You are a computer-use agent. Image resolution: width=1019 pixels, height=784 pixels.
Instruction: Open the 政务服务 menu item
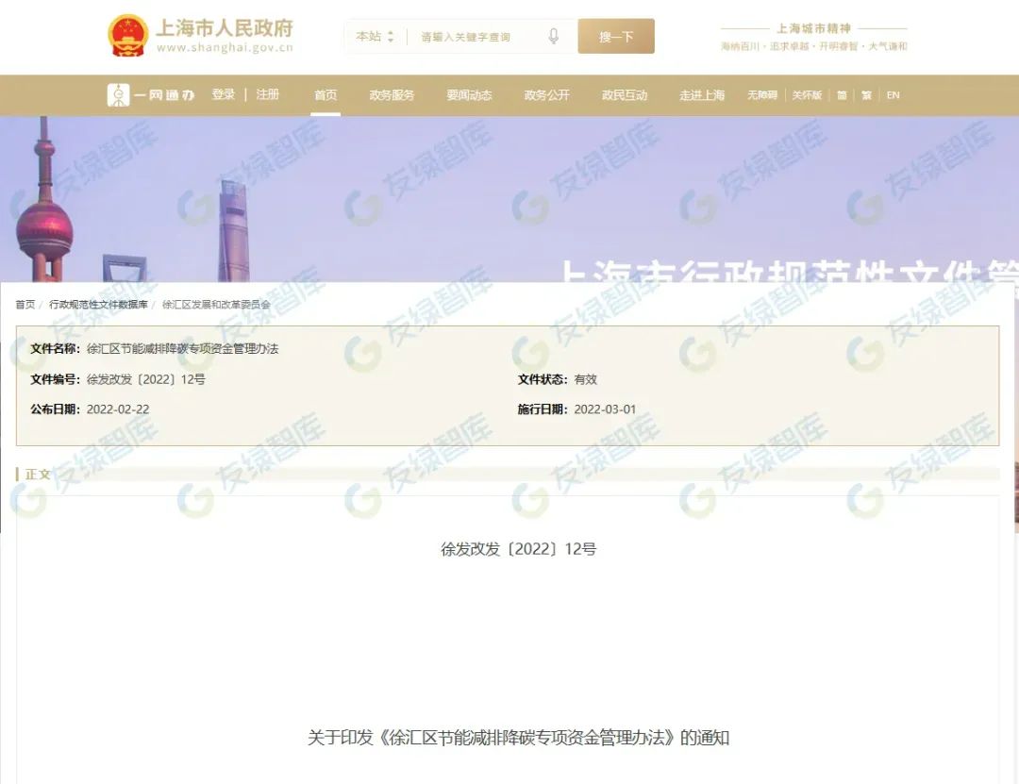coord(392,95)
